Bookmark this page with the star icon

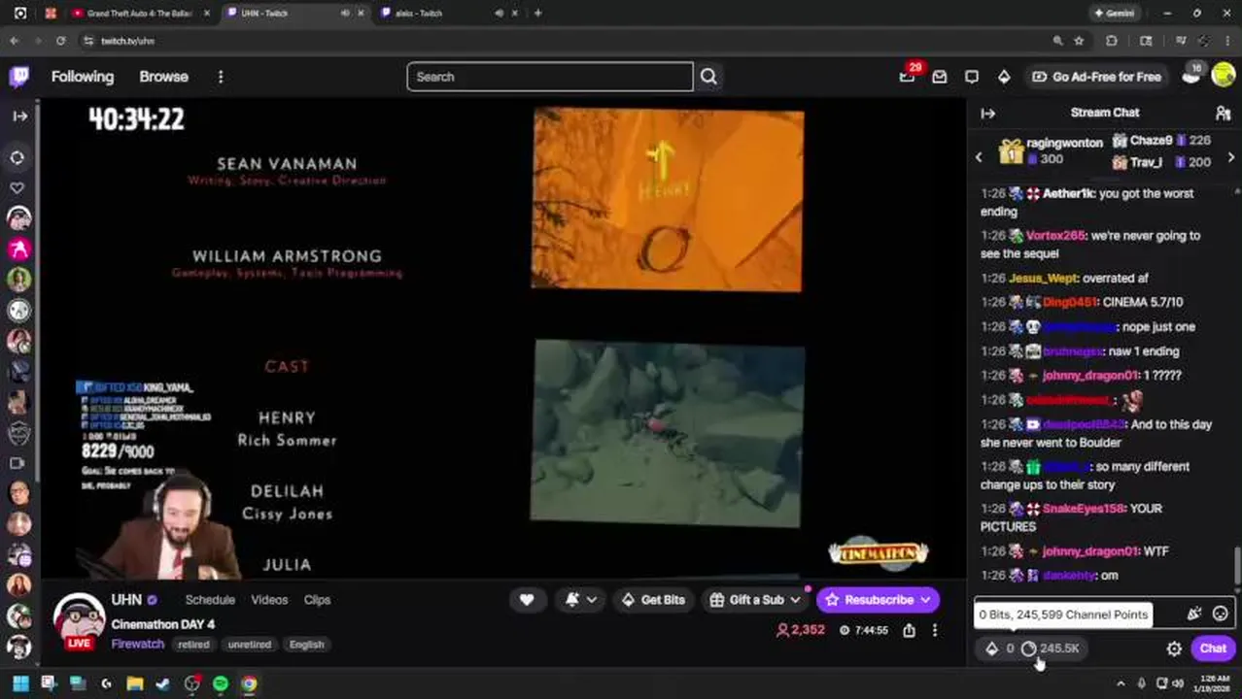(1079, 41)
